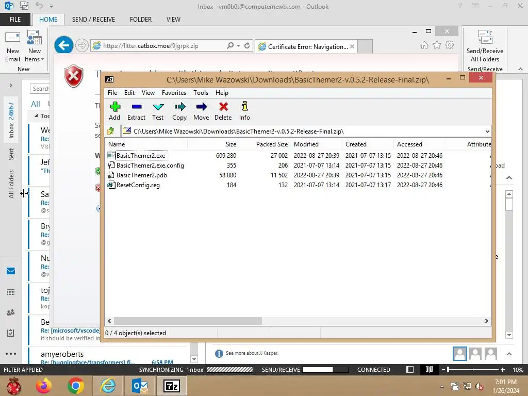Show hidden system tray icons

pos(442,386)
